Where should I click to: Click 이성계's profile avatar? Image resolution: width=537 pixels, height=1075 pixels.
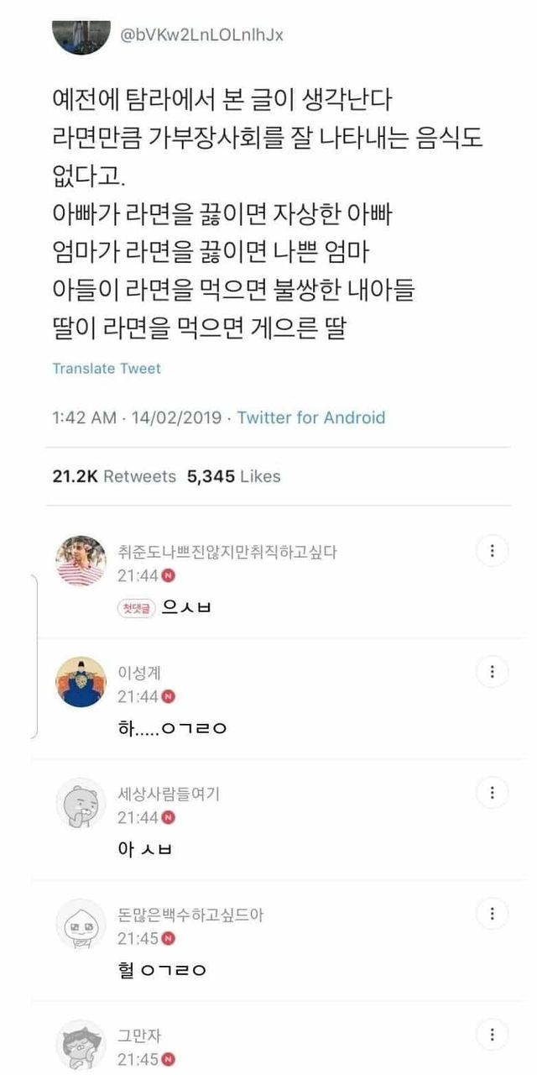click(x=81, y=681)
